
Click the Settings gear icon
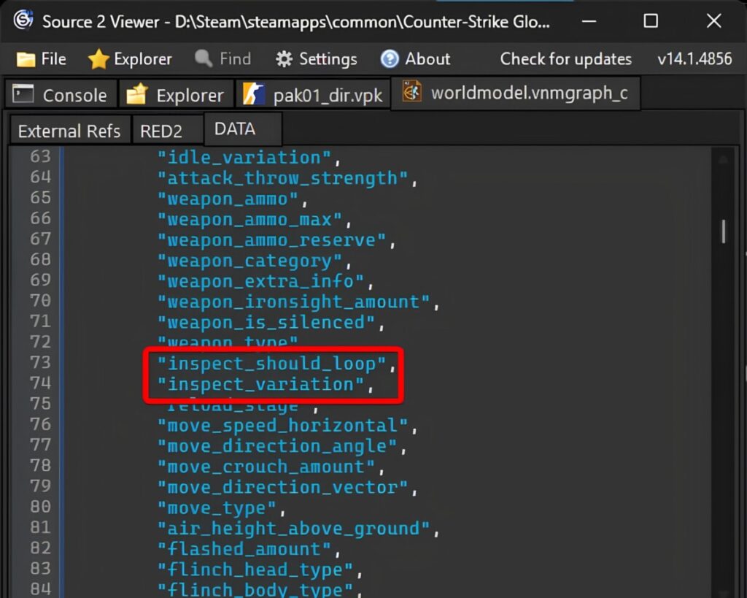tap(284, 59)
